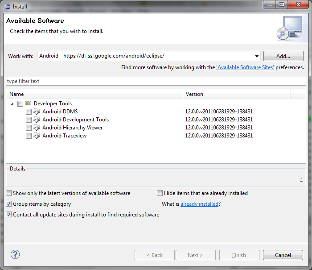This screenshot has height=270, width=312.
Task: Click the Android Traceview plugin icon
Action: [37, 136]
